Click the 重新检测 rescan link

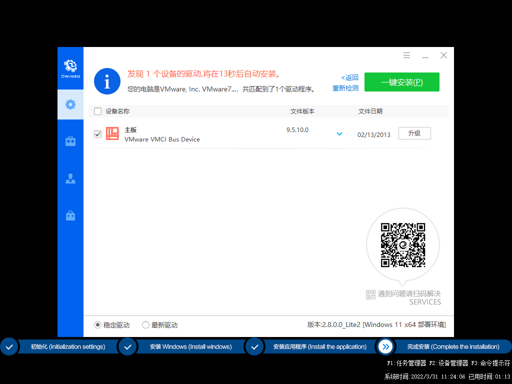(x=345, y=88)
